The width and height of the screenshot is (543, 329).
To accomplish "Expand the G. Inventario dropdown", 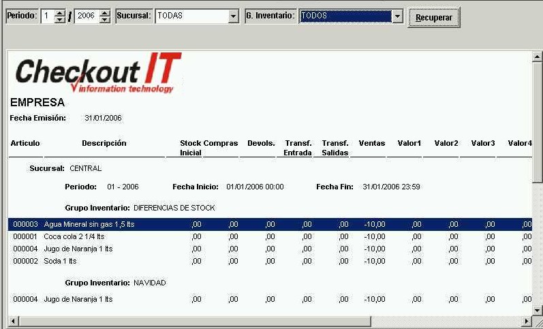I will pos(398,16).
